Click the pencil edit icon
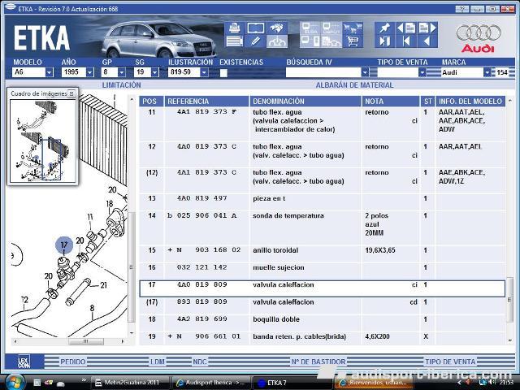 (x=256, y=41)
